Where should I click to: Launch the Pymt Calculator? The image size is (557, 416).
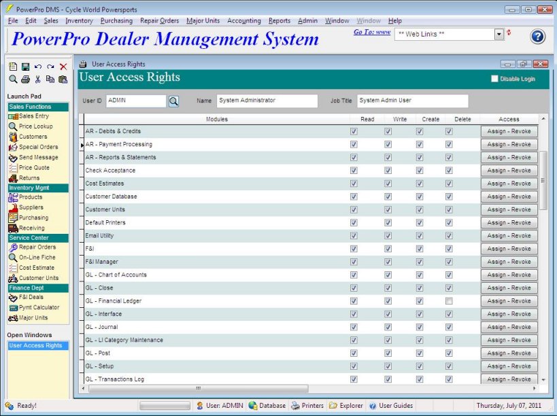click(39, 307)
